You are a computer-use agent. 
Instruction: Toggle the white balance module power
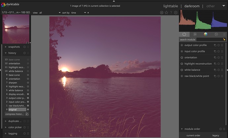coord(182,70)
